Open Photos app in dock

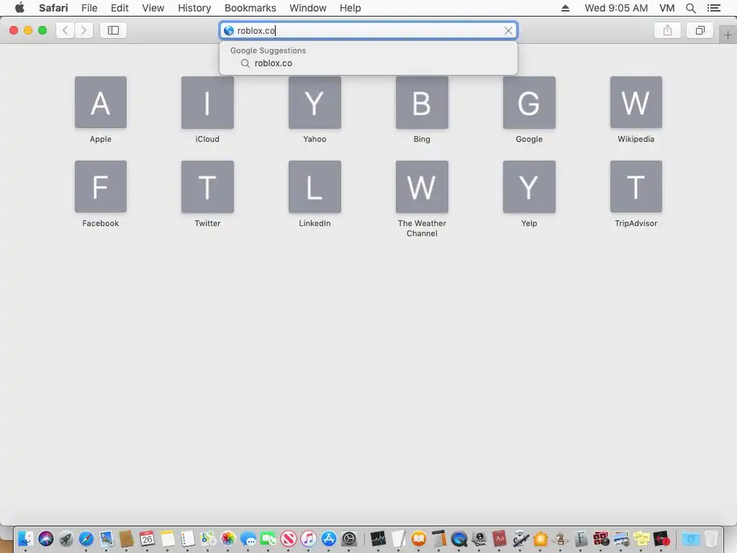[x=228, y=539]
